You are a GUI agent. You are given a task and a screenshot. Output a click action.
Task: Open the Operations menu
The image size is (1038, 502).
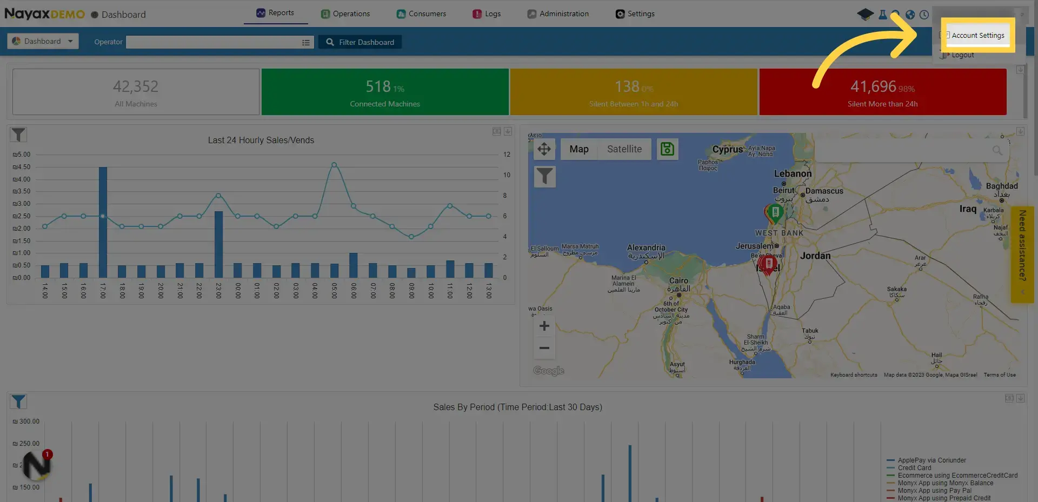[345, 14]
